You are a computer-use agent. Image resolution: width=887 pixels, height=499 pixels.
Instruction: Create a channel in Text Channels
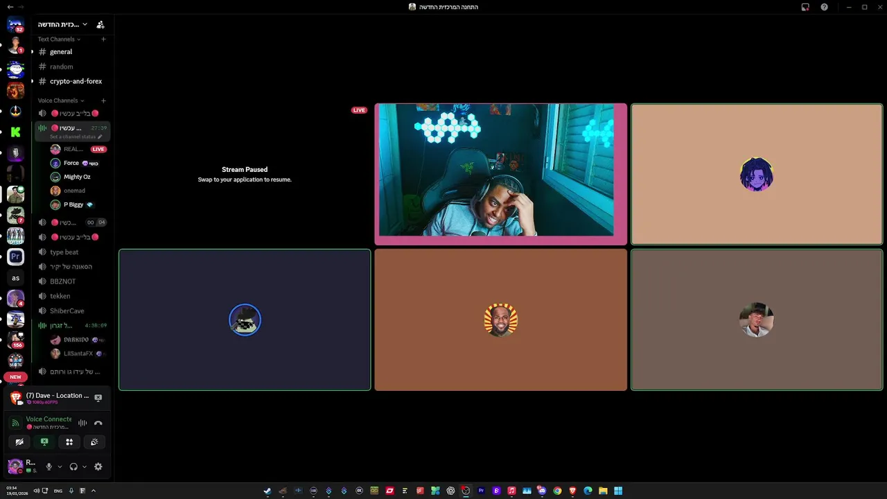pyautogui.click(x=103, y=40)
